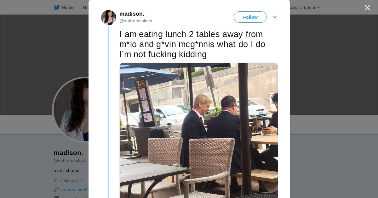378x198 pixels.
Task: View the attached patio lunch photo
Action: tap(199, 130)
